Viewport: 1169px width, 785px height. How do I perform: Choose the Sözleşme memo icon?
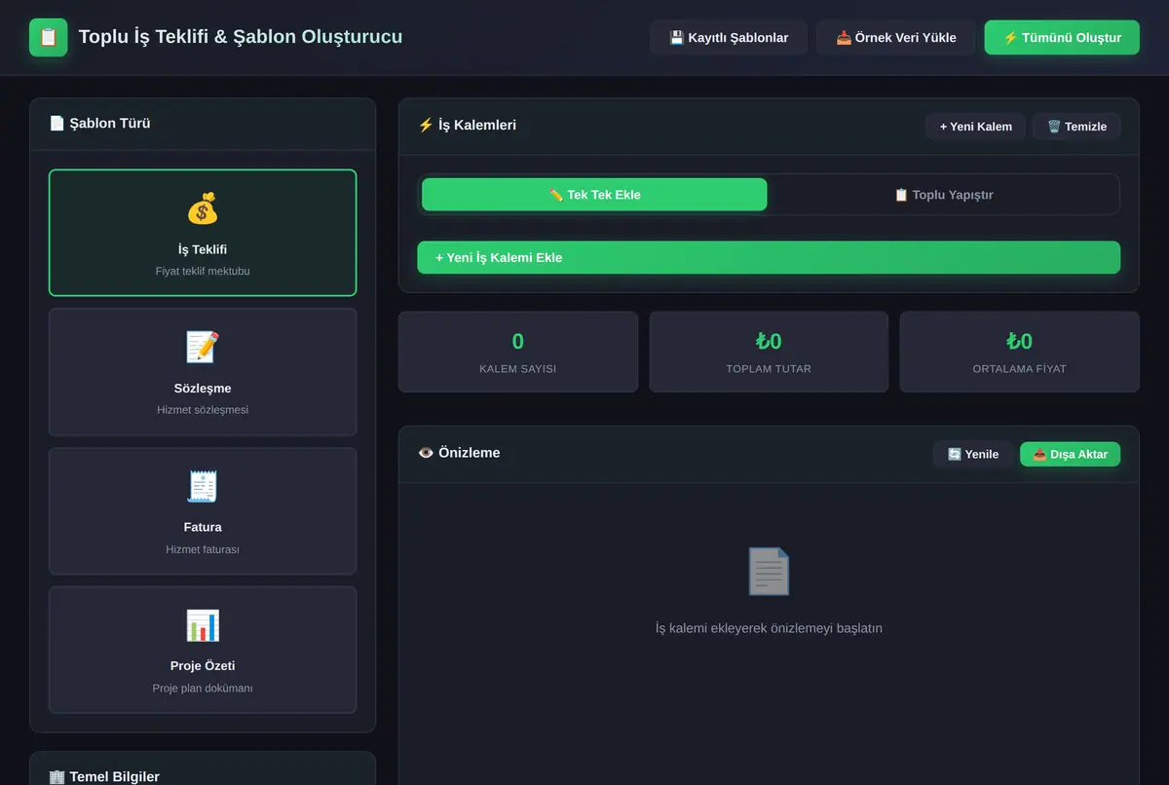[203, 348]
